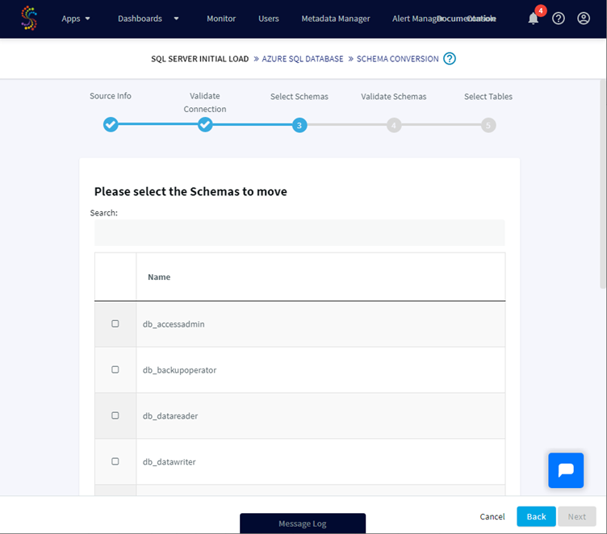607x534 pixels.
Task: Open the user account profile icon
Action: click(x=584, y=19)
